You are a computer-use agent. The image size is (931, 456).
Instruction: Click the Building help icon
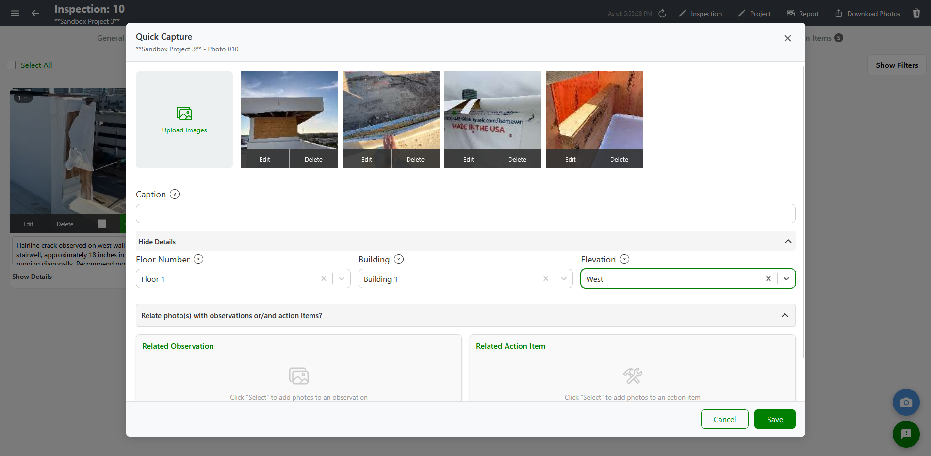(399, 259)
